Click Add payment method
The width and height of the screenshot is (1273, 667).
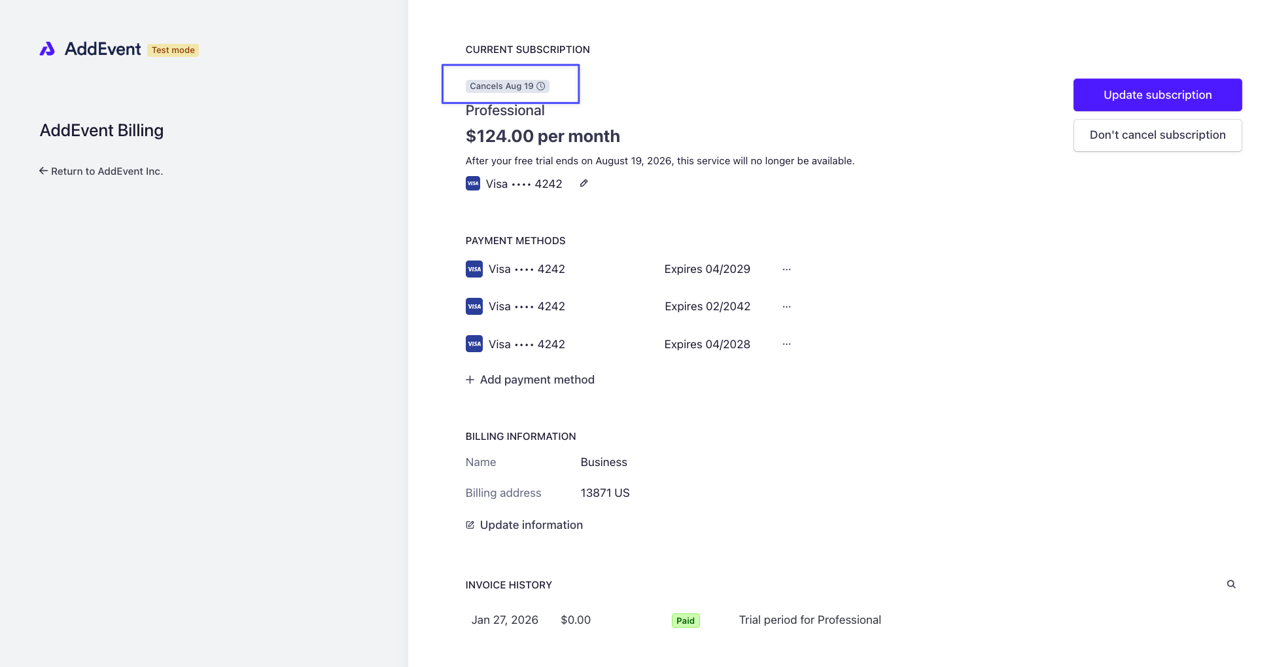click(530, 380)
